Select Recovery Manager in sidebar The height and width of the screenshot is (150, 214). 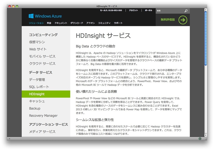(x=44, y=116)
